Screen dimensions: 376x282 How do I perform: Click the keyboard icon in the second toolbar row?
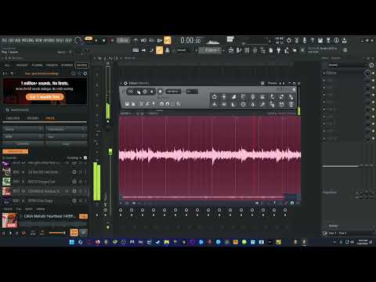(x=136, y=50)
